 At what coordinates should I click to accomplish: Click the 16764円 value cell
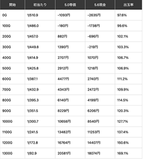pos(70,143)
